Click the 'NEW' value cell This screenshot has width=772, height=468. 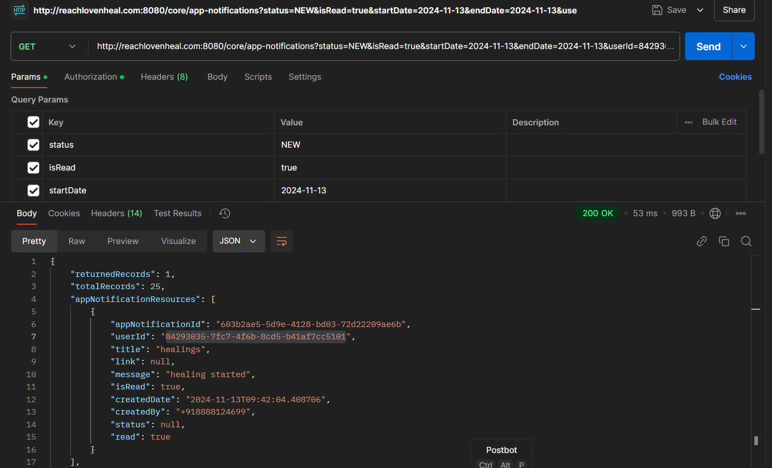390,145
